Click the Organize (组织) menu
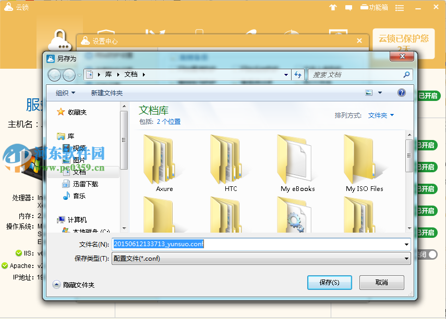This screenshot has height=319, width=446. [65, 93]
